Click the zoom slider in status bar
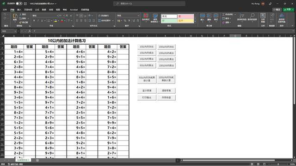This screenshot has height=166, width=296. coord(278,164)
